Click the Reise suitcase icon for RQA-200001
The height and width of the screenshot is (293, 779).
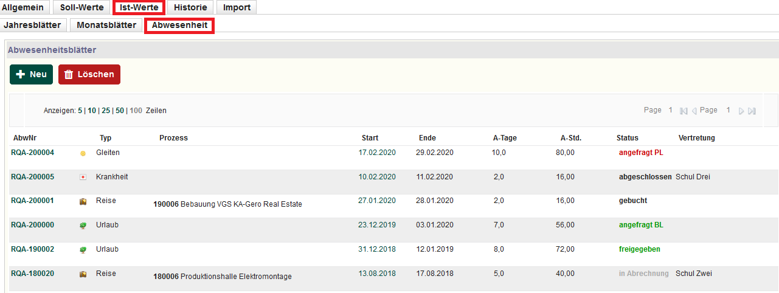click(x=83, y=201)
